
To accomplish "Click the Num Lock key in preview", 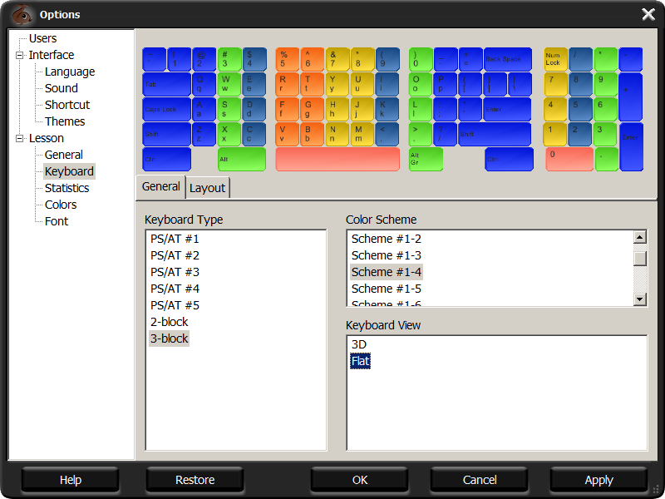I will point(555,59).
